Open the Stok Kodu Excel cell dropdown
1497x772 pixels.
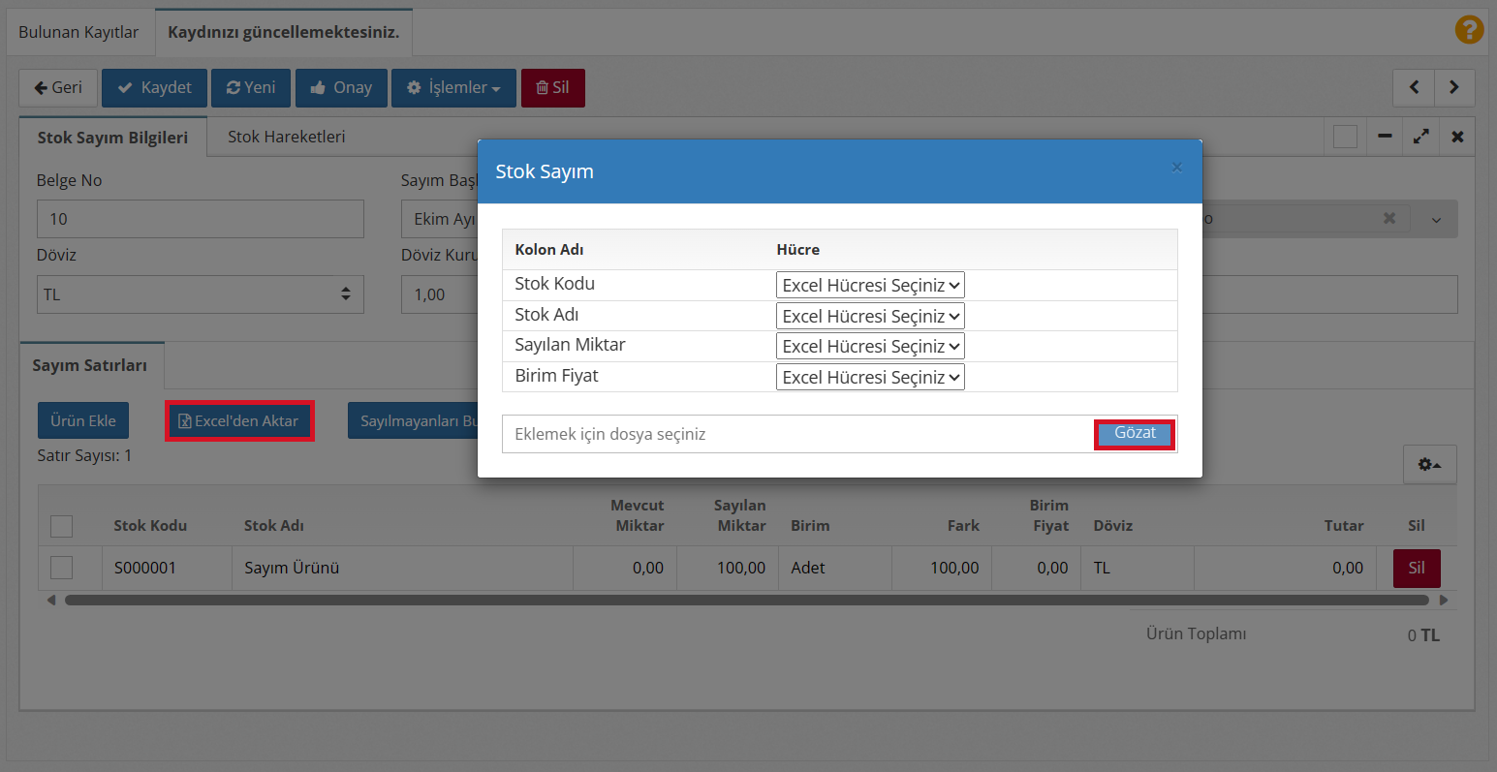click(869, 285)
